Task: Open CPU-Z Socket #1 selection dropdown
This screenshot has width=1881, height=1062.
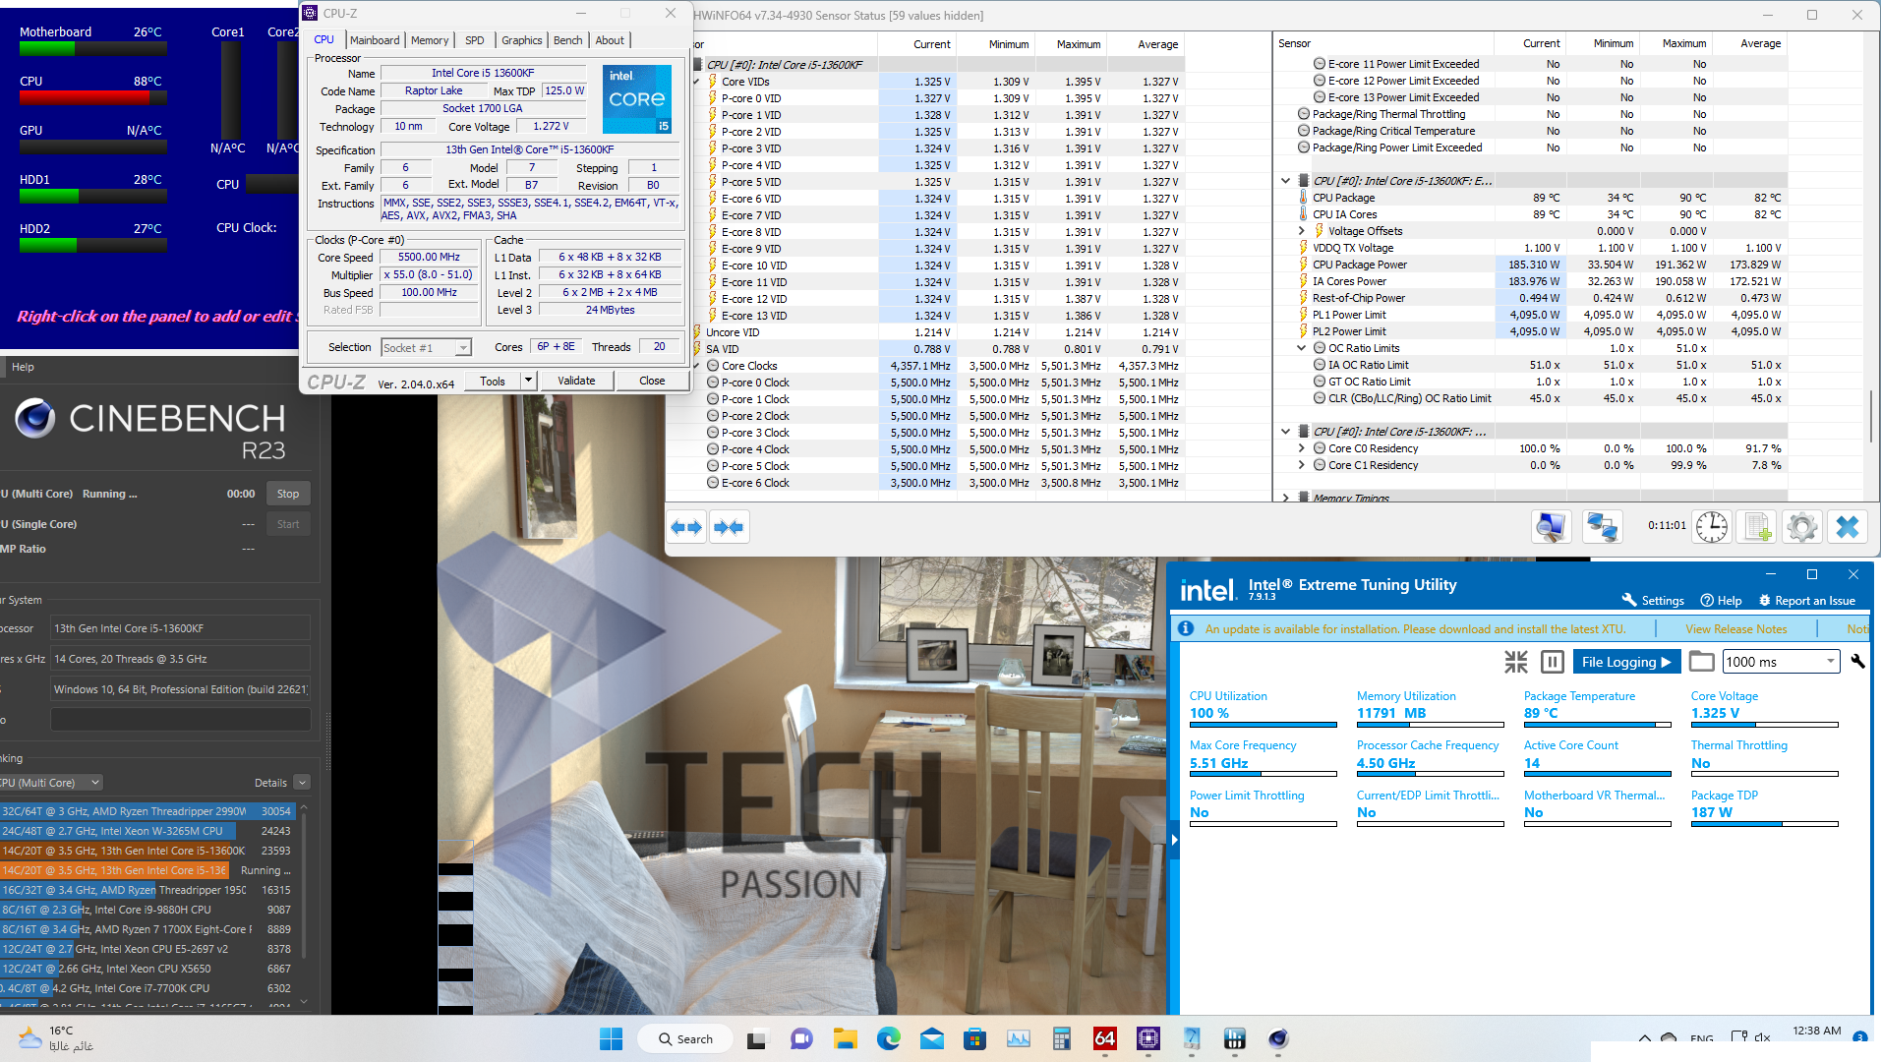Action: tap(462, 348)
